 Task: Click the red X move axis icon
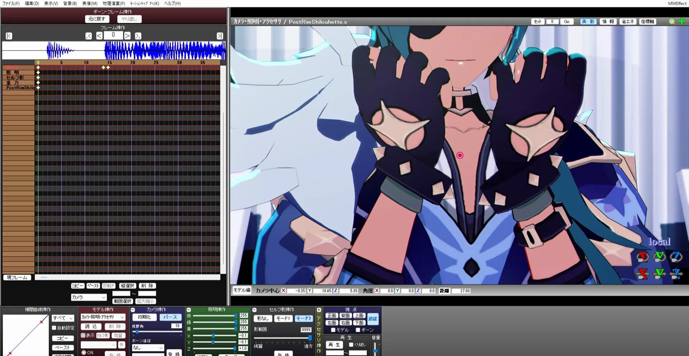tap(642, 273)
